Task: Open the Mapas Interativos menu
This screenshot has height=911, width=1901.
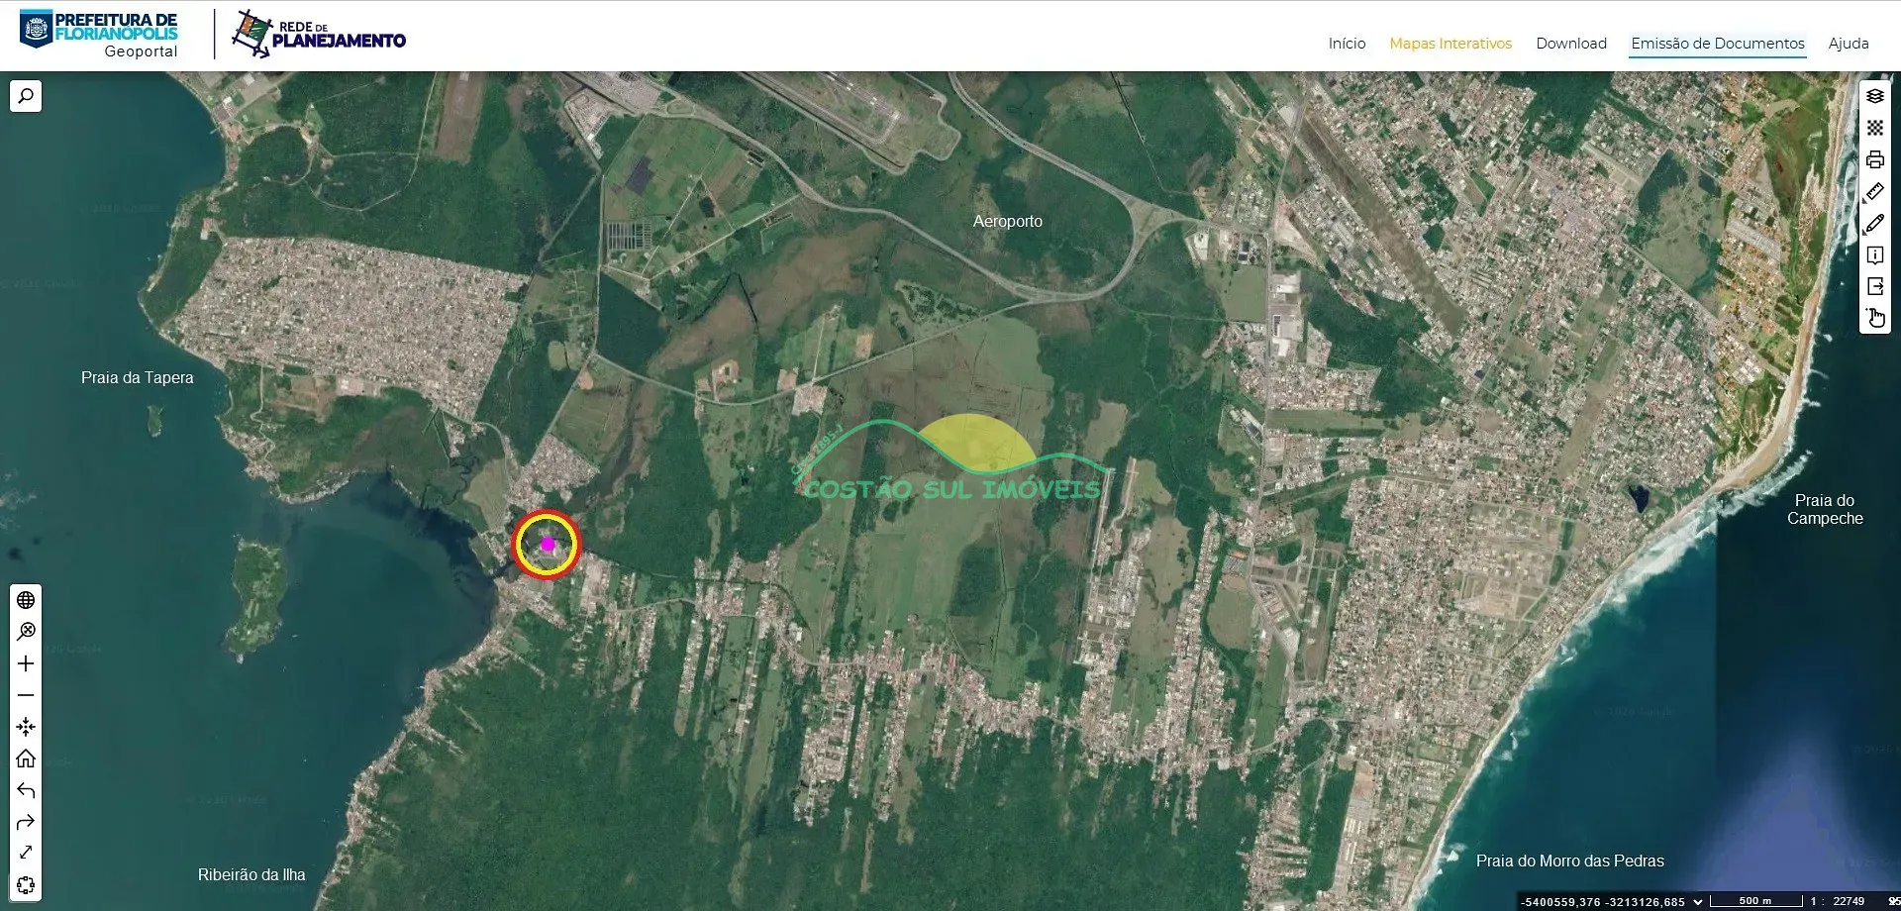Action: pos(1451,44)
